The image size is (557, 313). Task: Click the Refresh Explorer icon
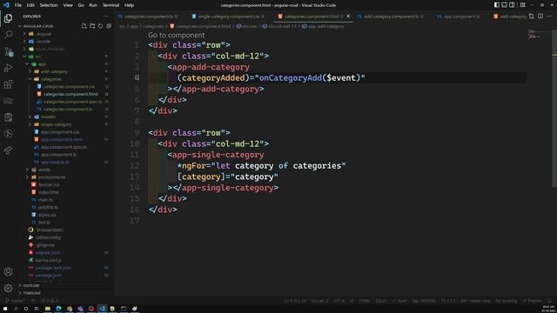tap(101, 26)
